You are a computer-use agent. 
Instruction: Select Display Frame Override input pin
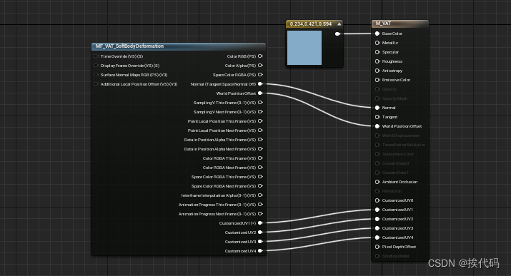(96, 66)
